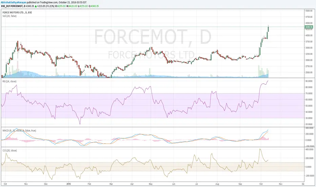Click the TradingView.com text in the header
Viewport: 316px width, 187px height.
[x=49, y=2]
